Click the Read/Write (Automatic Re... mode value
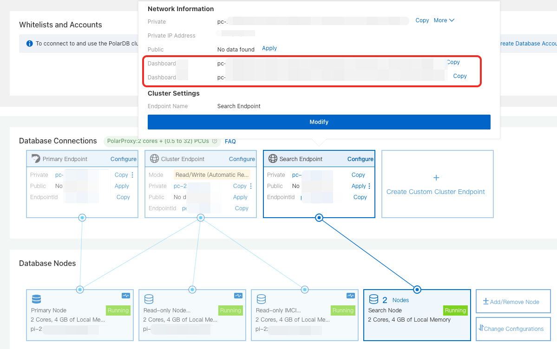This screenshot has width=557, height=349. pyautogui.click(x=212, y=174)
